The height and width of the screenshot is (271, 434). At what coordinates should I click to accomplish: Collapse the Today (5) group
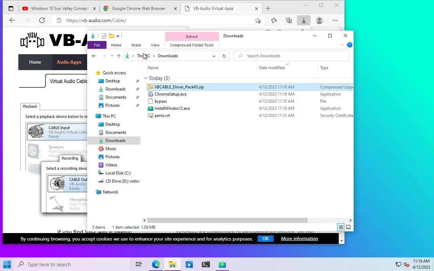[145, 78]
